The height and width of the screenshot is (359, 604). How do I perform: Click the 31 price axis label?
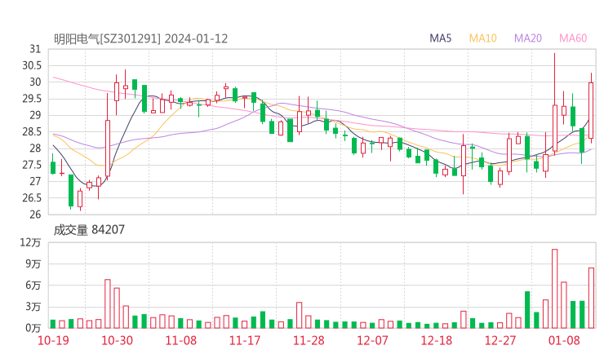35,49
